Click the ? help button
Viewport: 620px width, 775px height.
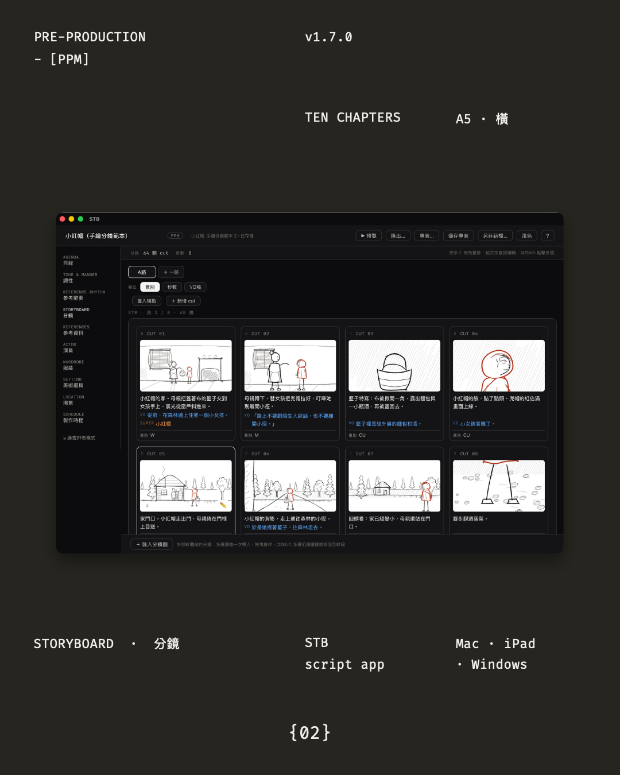pyautogui.click(x=547, y=236)
